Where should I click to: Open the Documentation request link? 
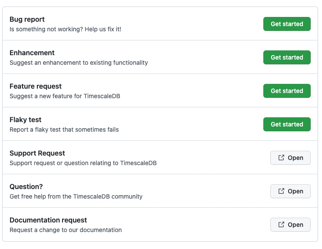pos(290,225)
